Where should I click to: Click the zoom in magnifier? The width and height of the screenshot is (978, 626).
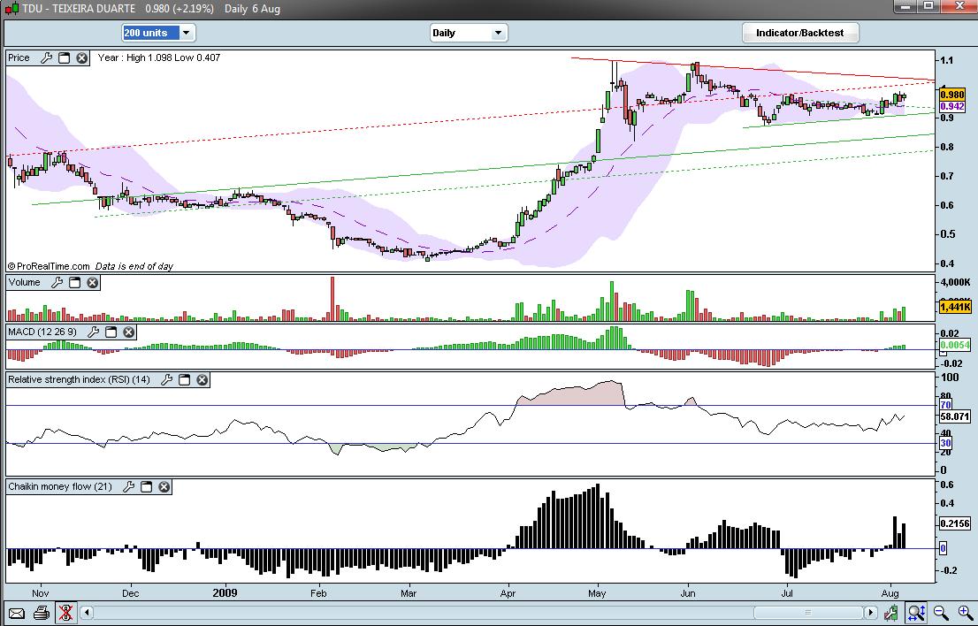(x=964, y=613)
